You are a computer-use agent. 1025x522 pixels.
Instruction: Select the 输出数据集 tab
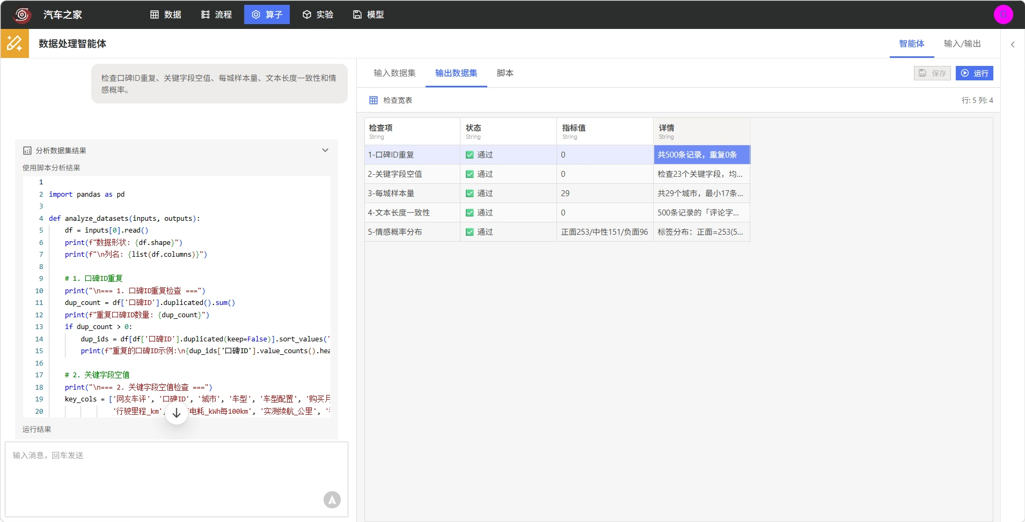click(x=456, y=73)
